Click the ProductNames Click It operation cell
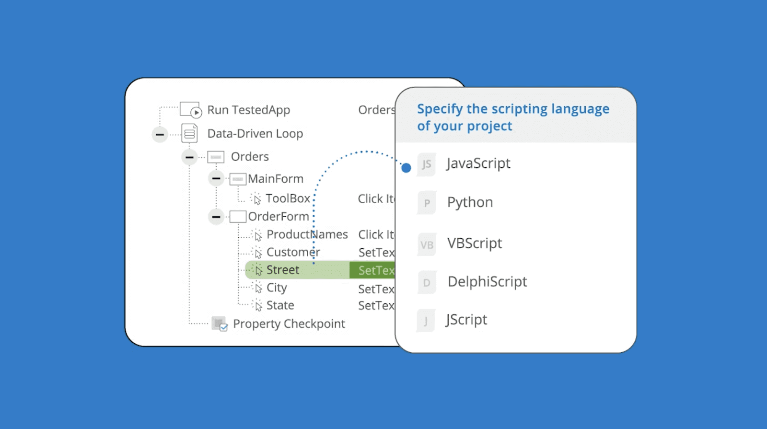Screen dimensions: 767x429 pyautogui.click(x=376, y=235)
